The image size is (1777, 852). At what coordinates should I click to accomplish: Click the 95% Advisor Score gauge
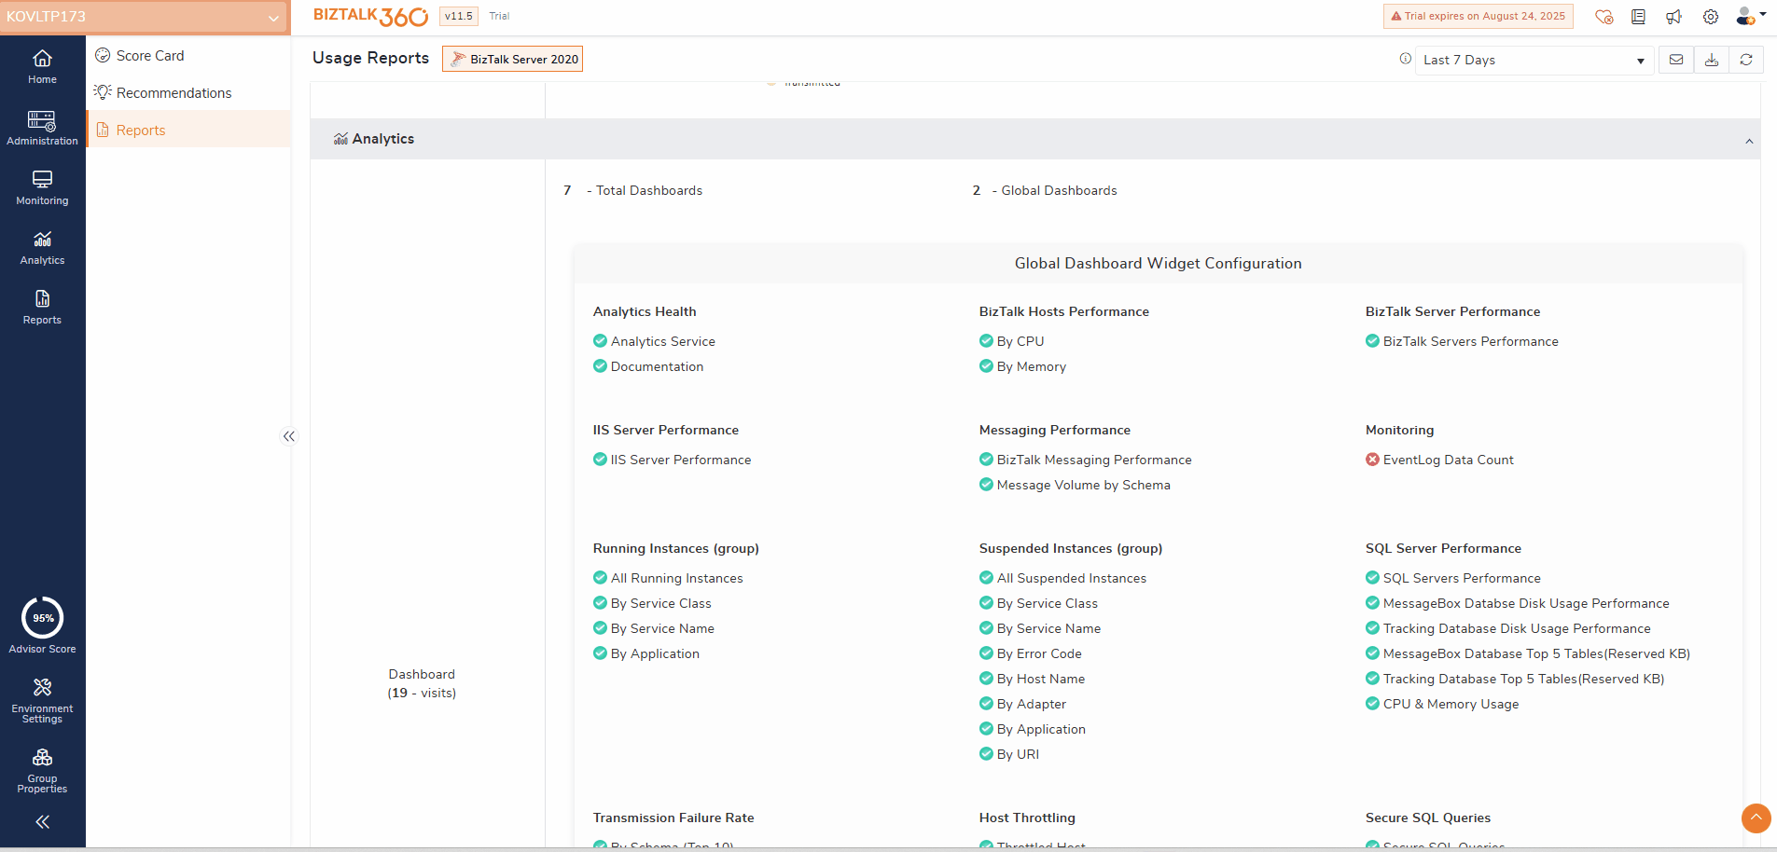tap(43, 618)
